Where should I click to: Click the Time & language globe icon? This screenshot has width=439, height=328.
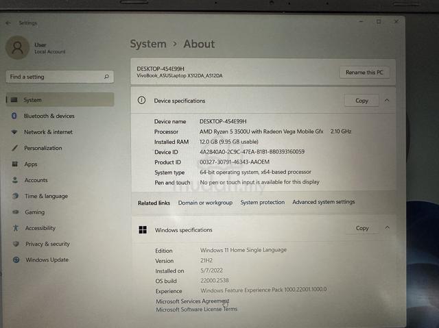tap(15, 196)
